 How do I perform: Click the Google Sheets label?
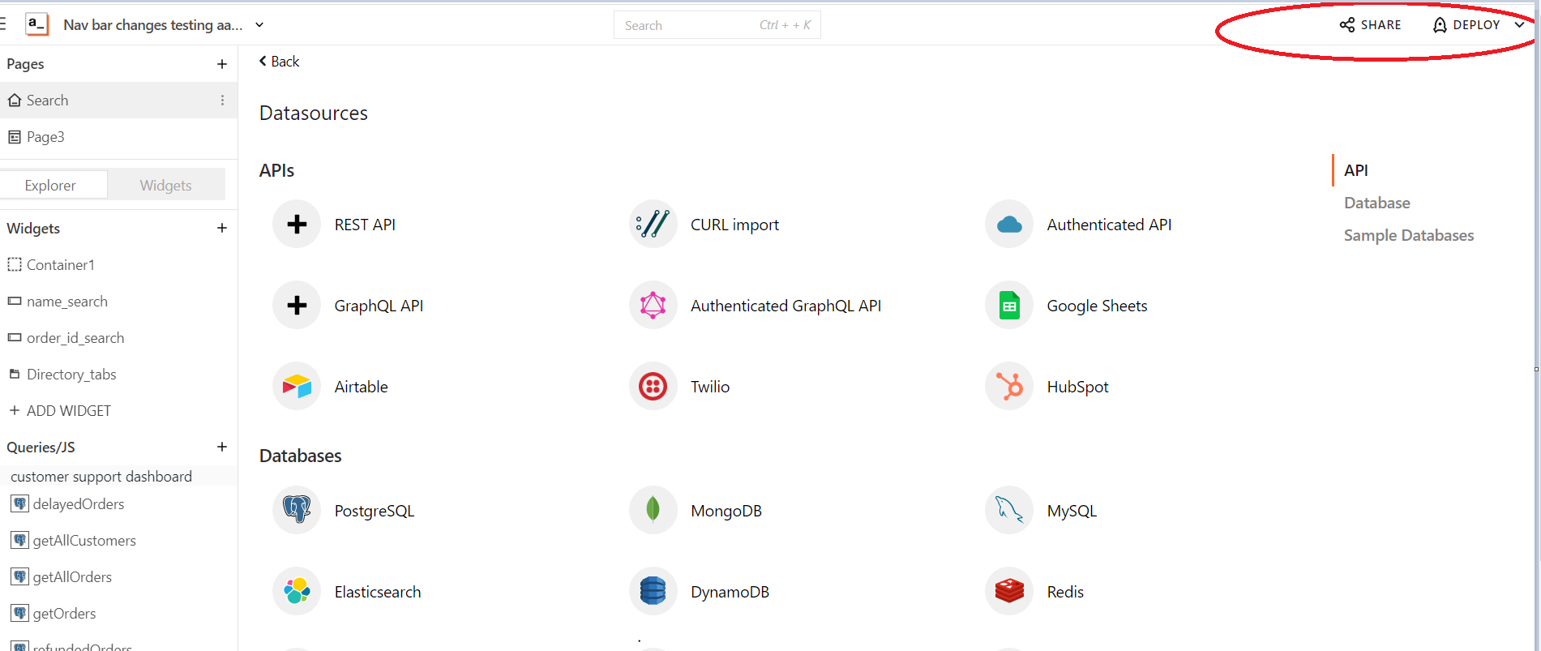(x=1097, y=306)
